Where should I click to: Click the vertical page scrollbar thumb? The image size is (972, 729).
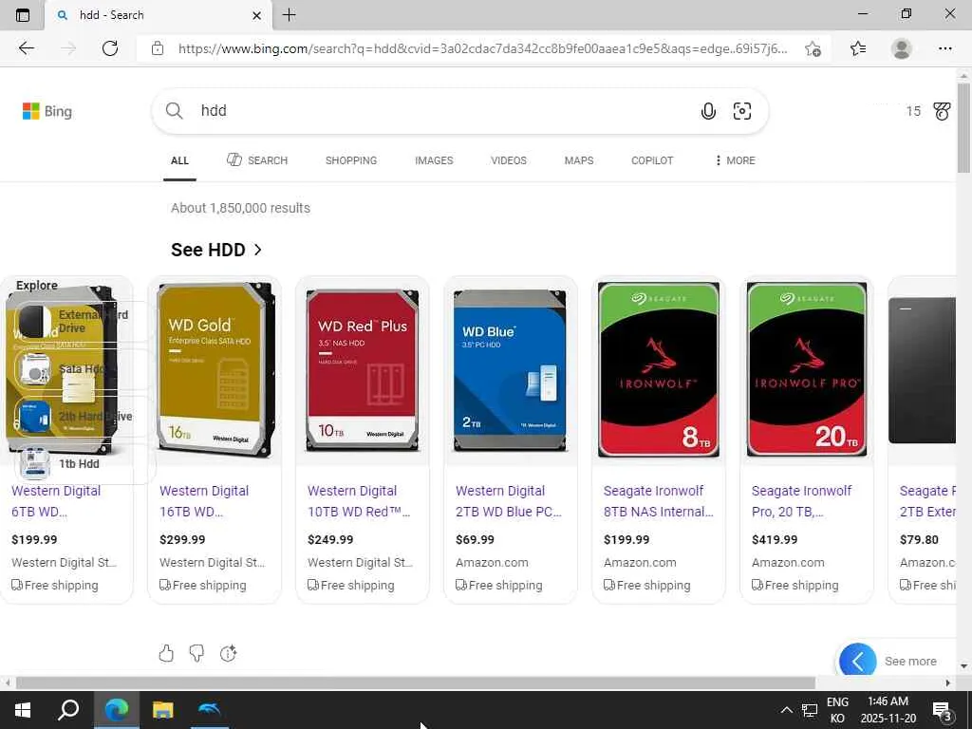click(963, 127)
